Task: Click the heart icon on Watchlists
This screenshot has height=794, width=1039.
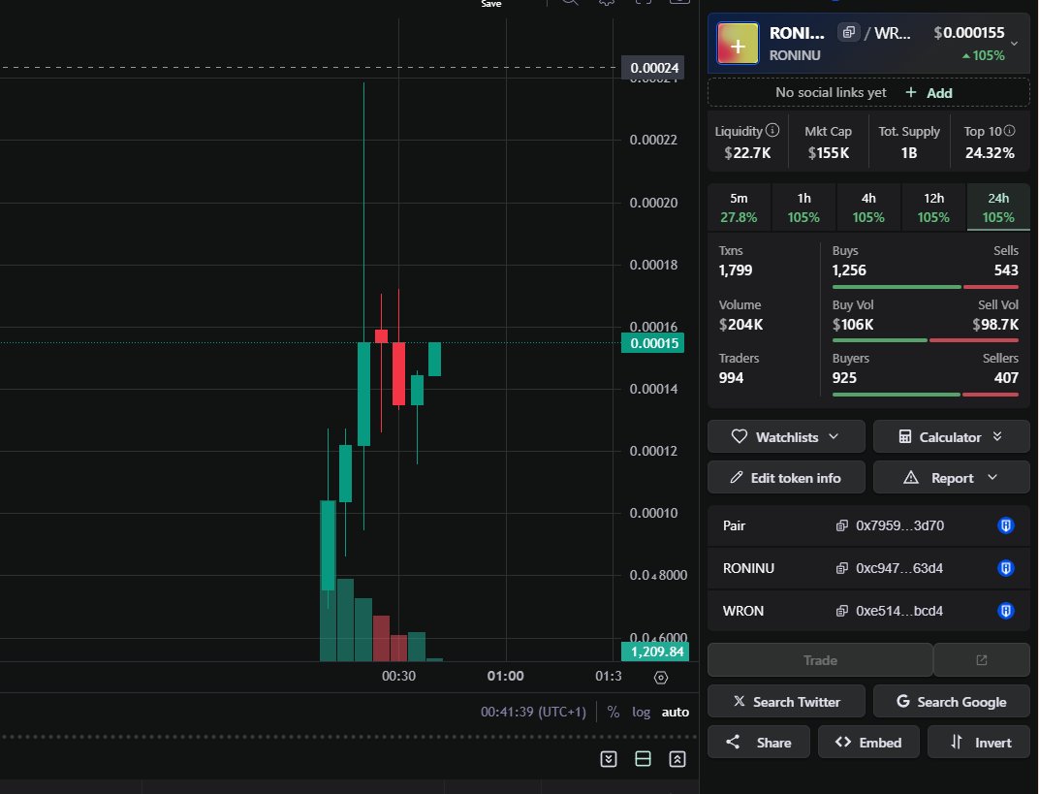Action: [739, 437]
